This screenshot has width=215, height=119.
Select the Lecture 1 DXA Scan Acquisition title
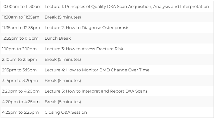coord(127,6)
